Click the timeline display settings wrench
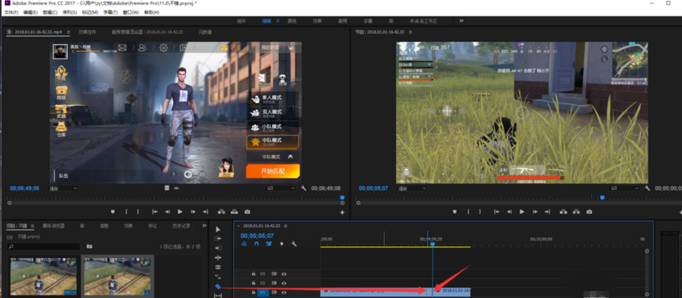682x298 pixels. click(x=294, y=244)
